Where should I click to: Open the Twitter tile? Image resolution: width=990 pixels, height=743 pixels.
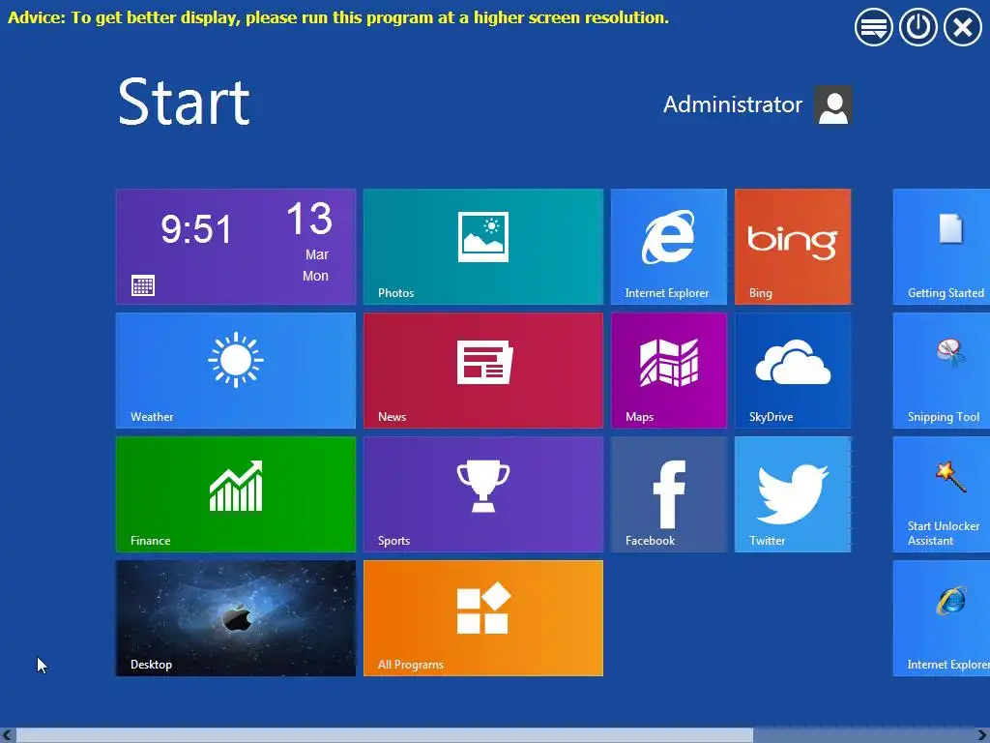click(x=793, y=494)
